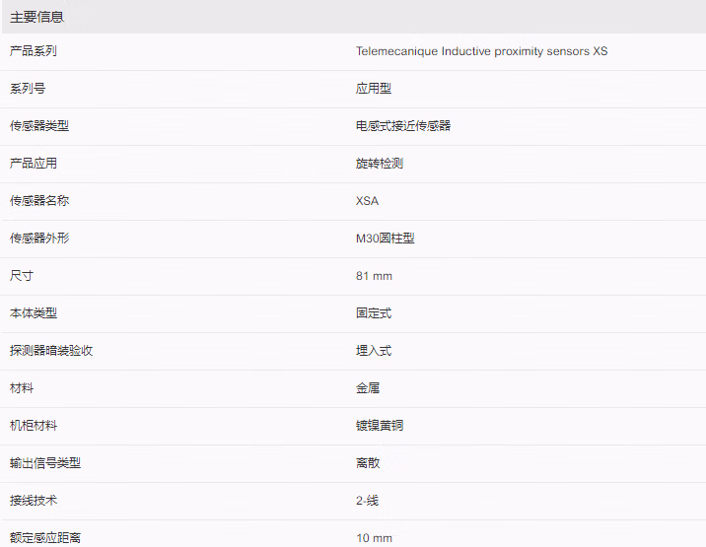This screenshot has width=706, height=547.
Task: Select the 系列号 row label
Action: click(28, 89)
